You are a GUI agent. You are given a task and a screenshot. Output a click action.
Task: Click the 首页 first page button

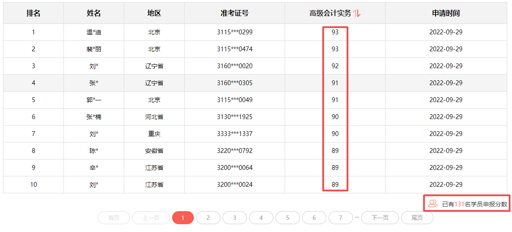coord(114,218)
